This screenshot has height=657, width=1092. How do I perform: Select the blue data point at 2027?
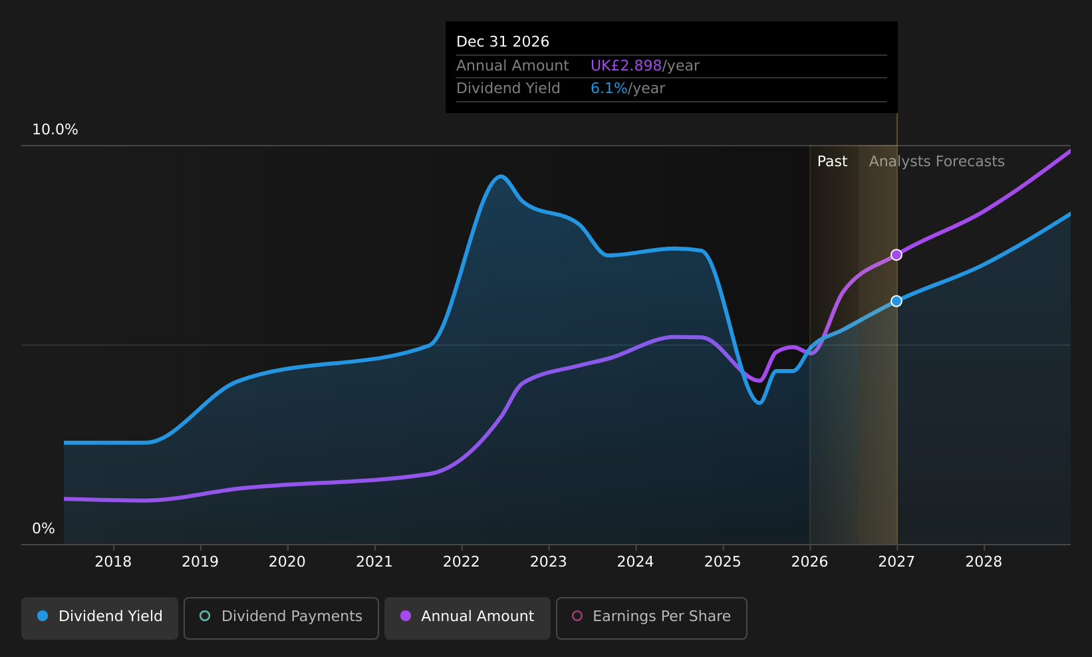(896, 301)
